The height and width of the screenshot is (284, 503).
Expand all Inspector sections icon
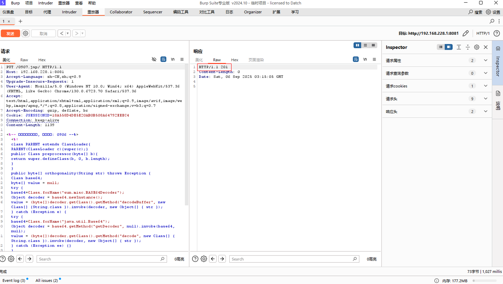point(459,47)
